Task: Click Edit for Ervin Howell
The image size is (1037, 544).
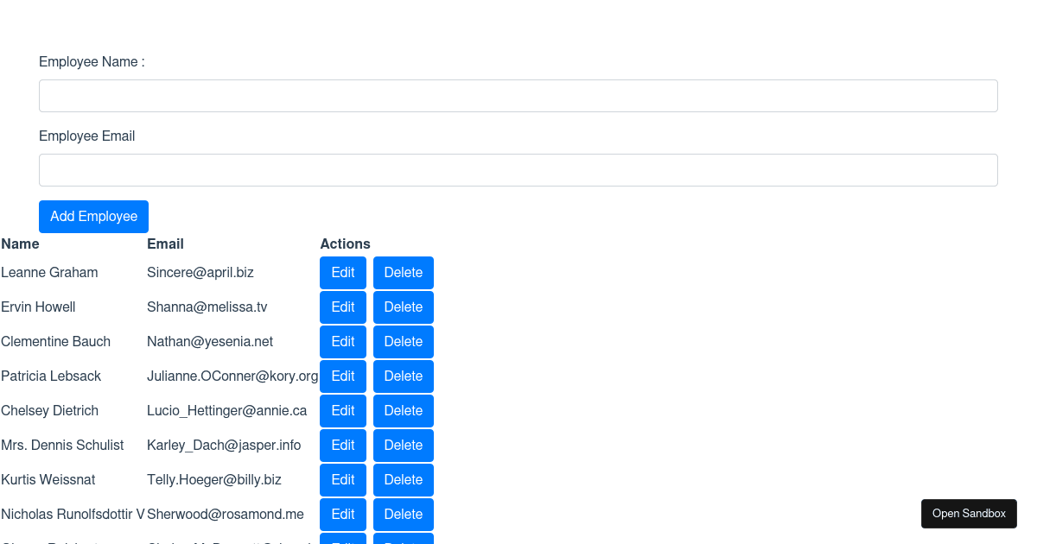Action: click(343, 307)
